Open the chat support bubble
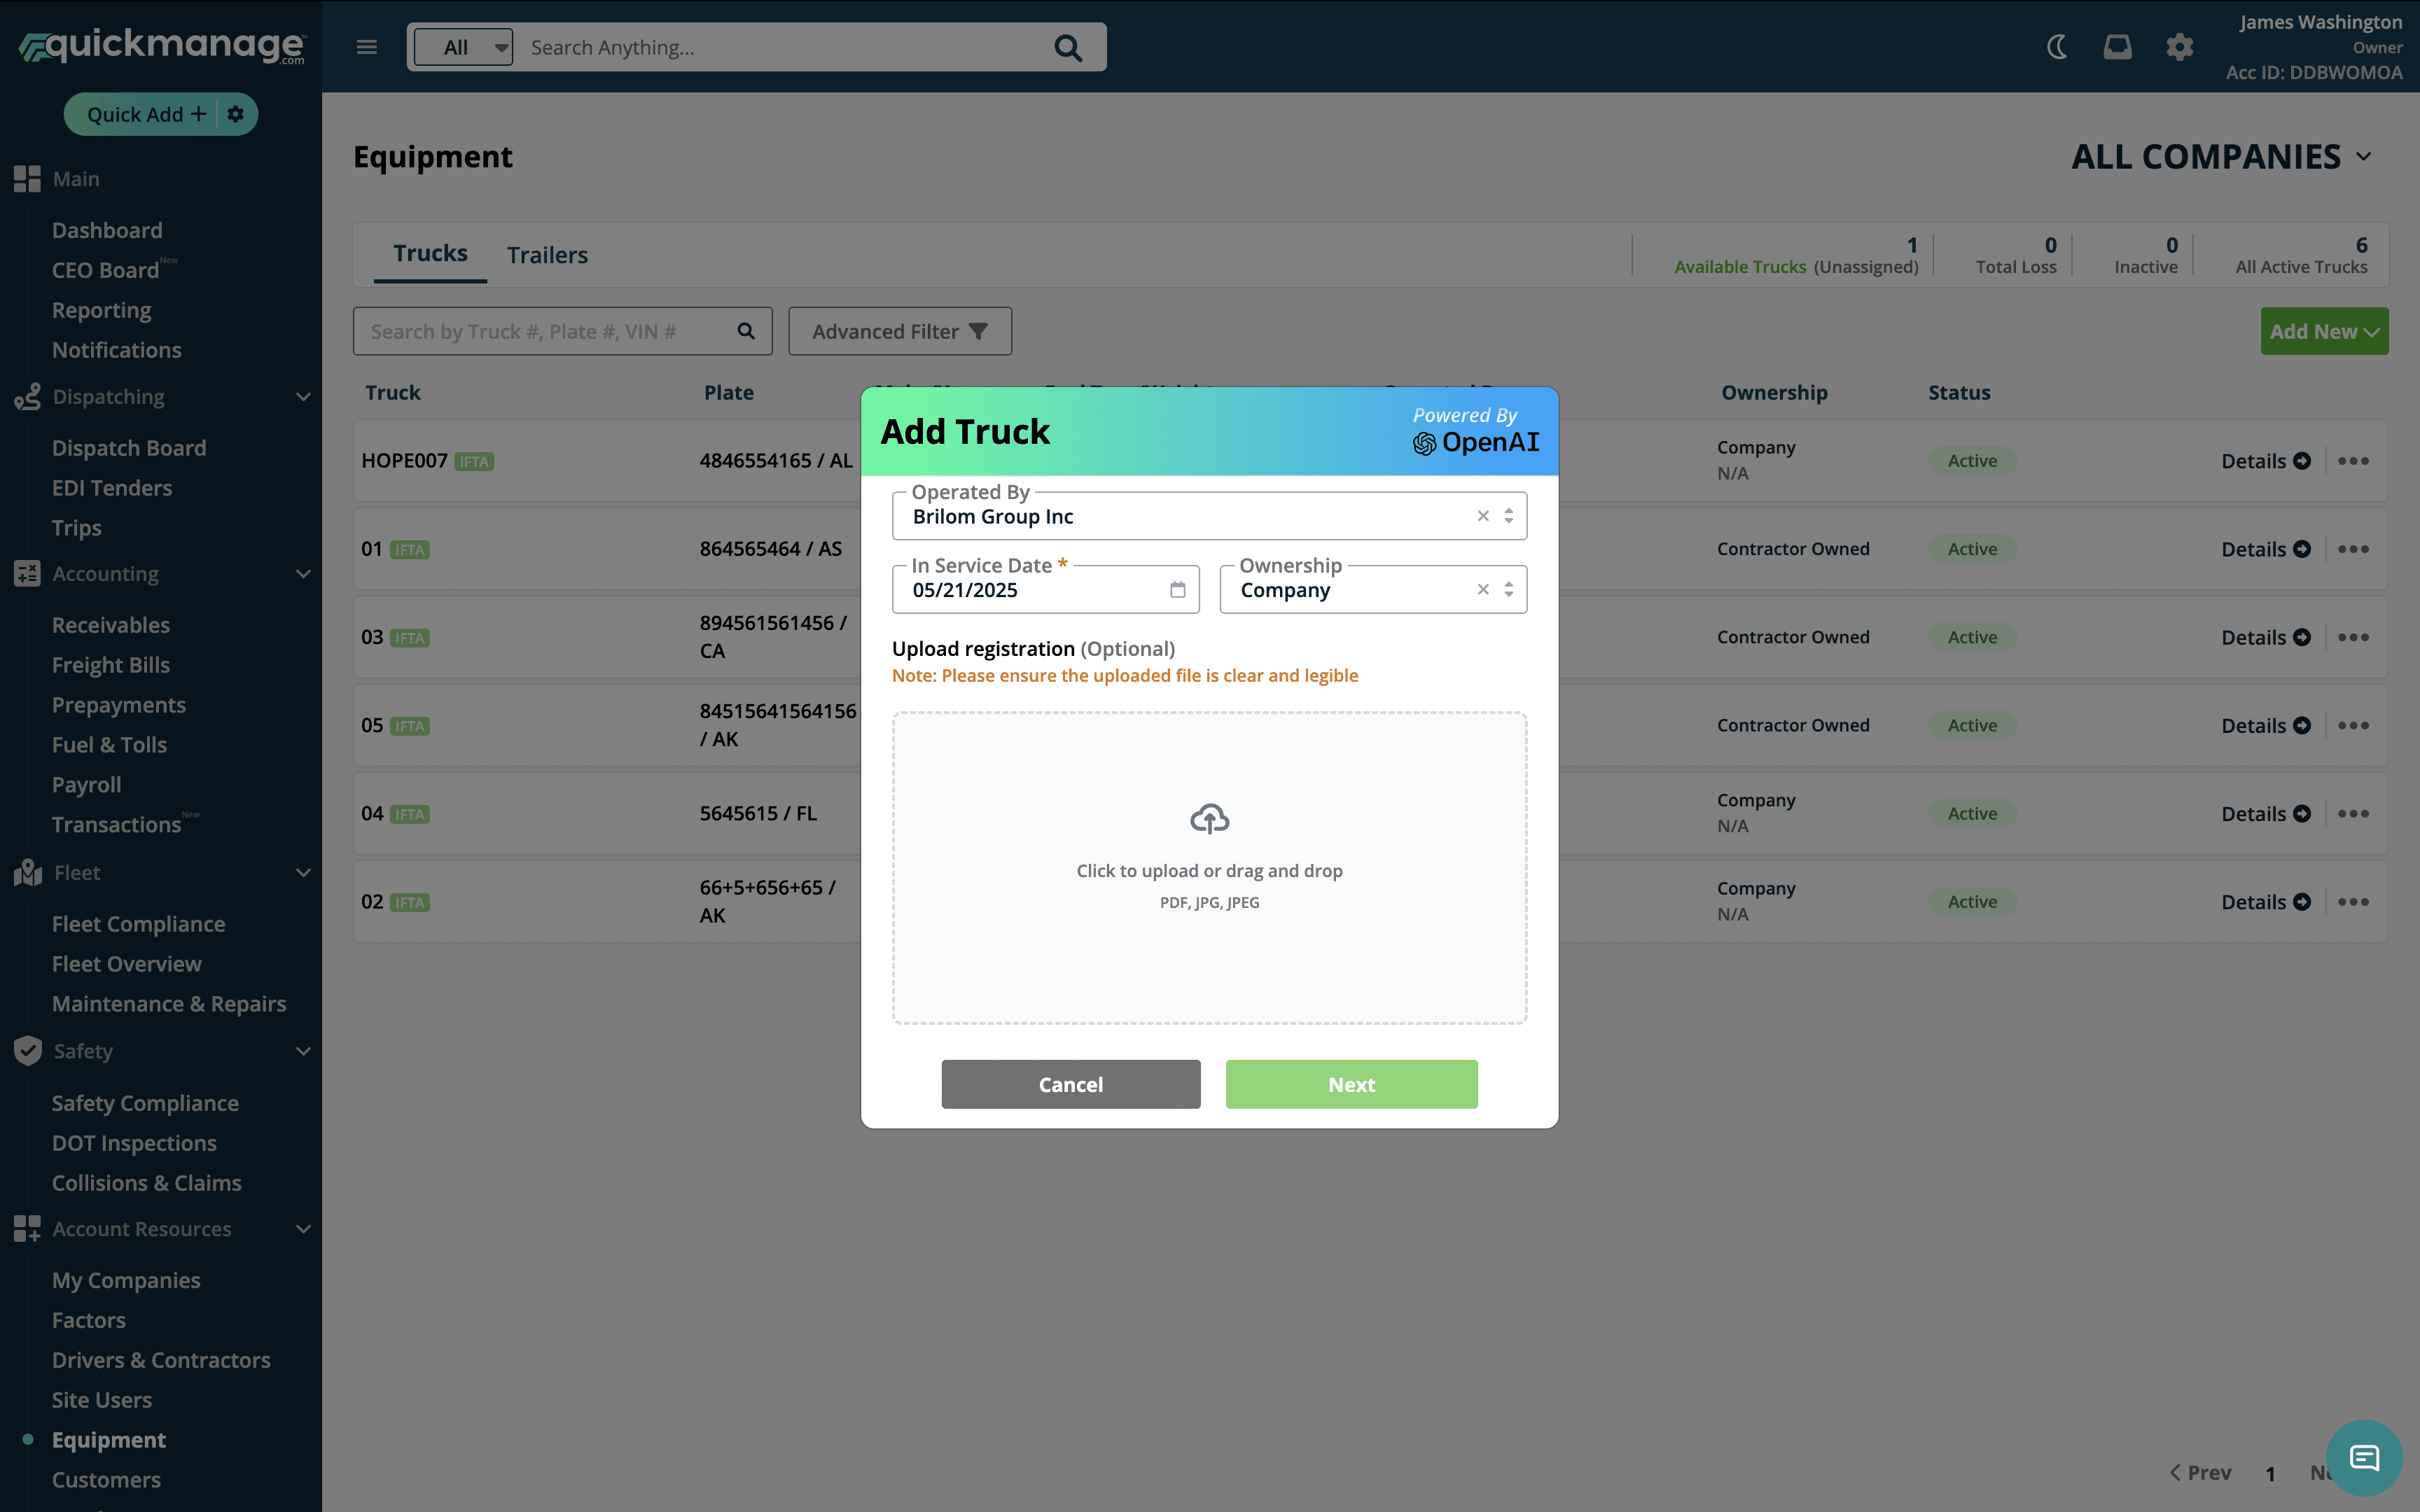 pyautogui.click(x=2364, y=1457)
